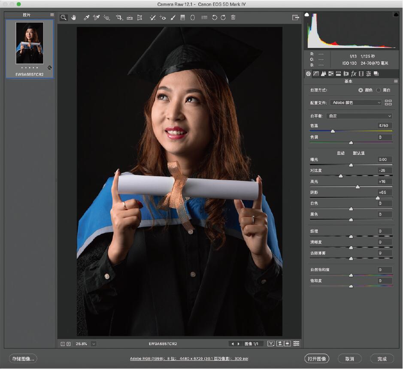The height and width of the screenshot is (369, 403).
Task: Open the Effects fx panel tab
Action: click(x=354, y=74)
